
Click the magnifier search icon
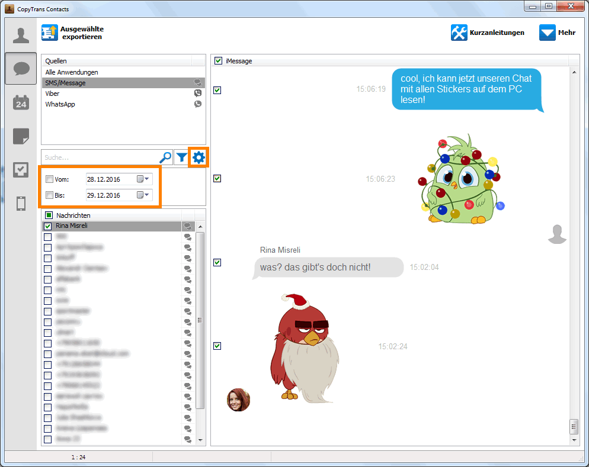166,157
